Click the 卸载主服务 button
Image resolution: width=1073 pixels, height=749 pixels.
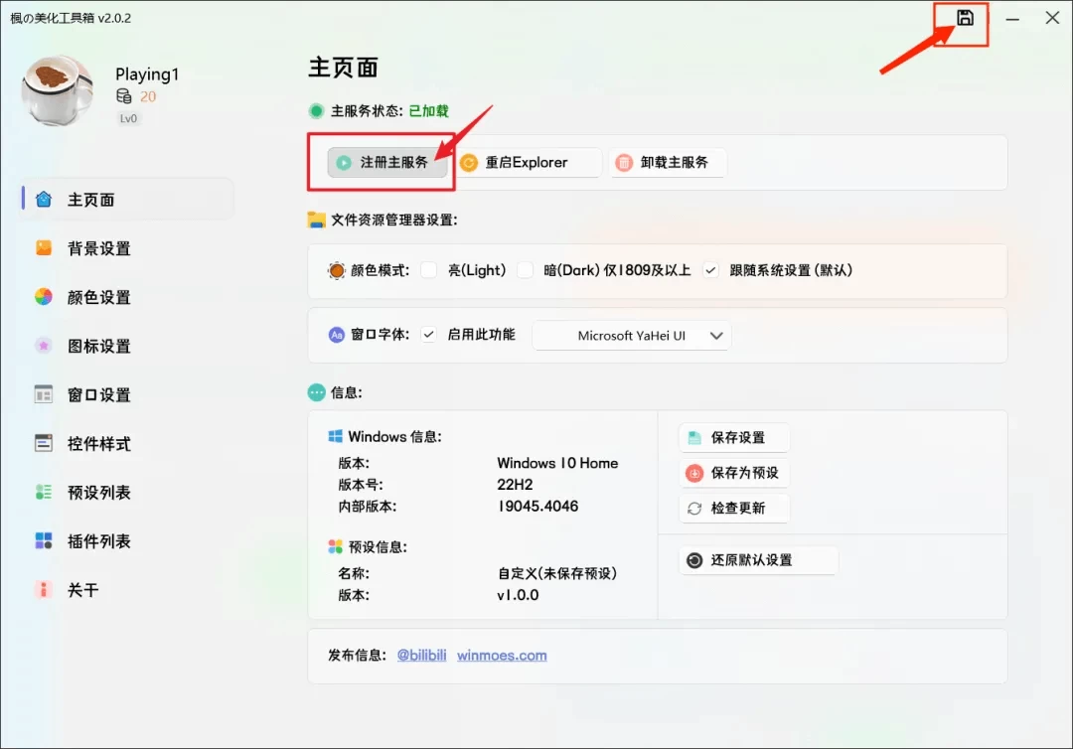coord(668,163)
